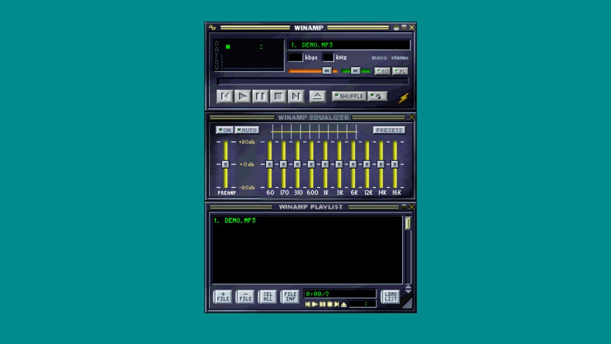Open the Add File menu in playlist
The width and height of the screenshot is (611, 344).
point(223,297)
